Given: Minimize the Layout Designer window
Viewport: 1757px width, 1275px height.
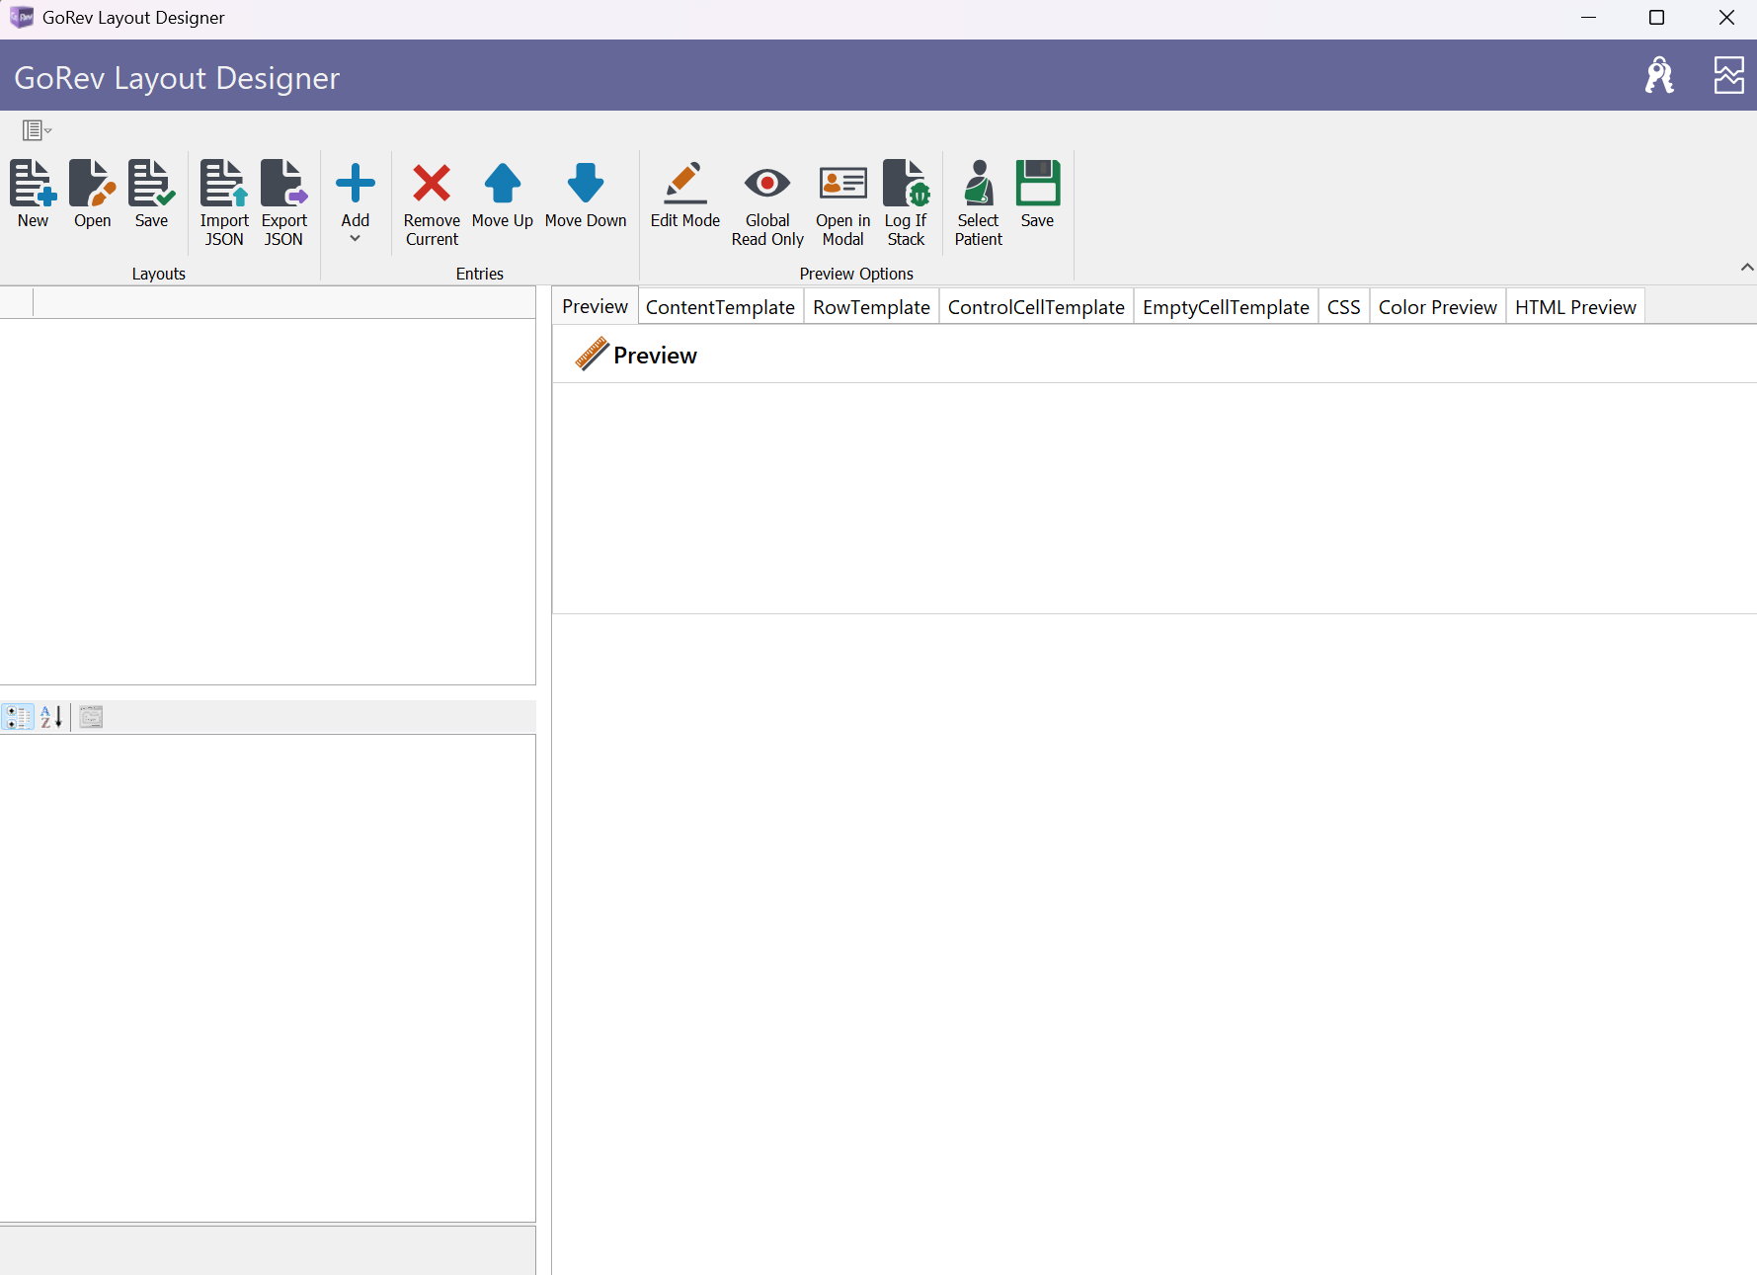Looking at the screenshot, I should (x=1588, y=17).
